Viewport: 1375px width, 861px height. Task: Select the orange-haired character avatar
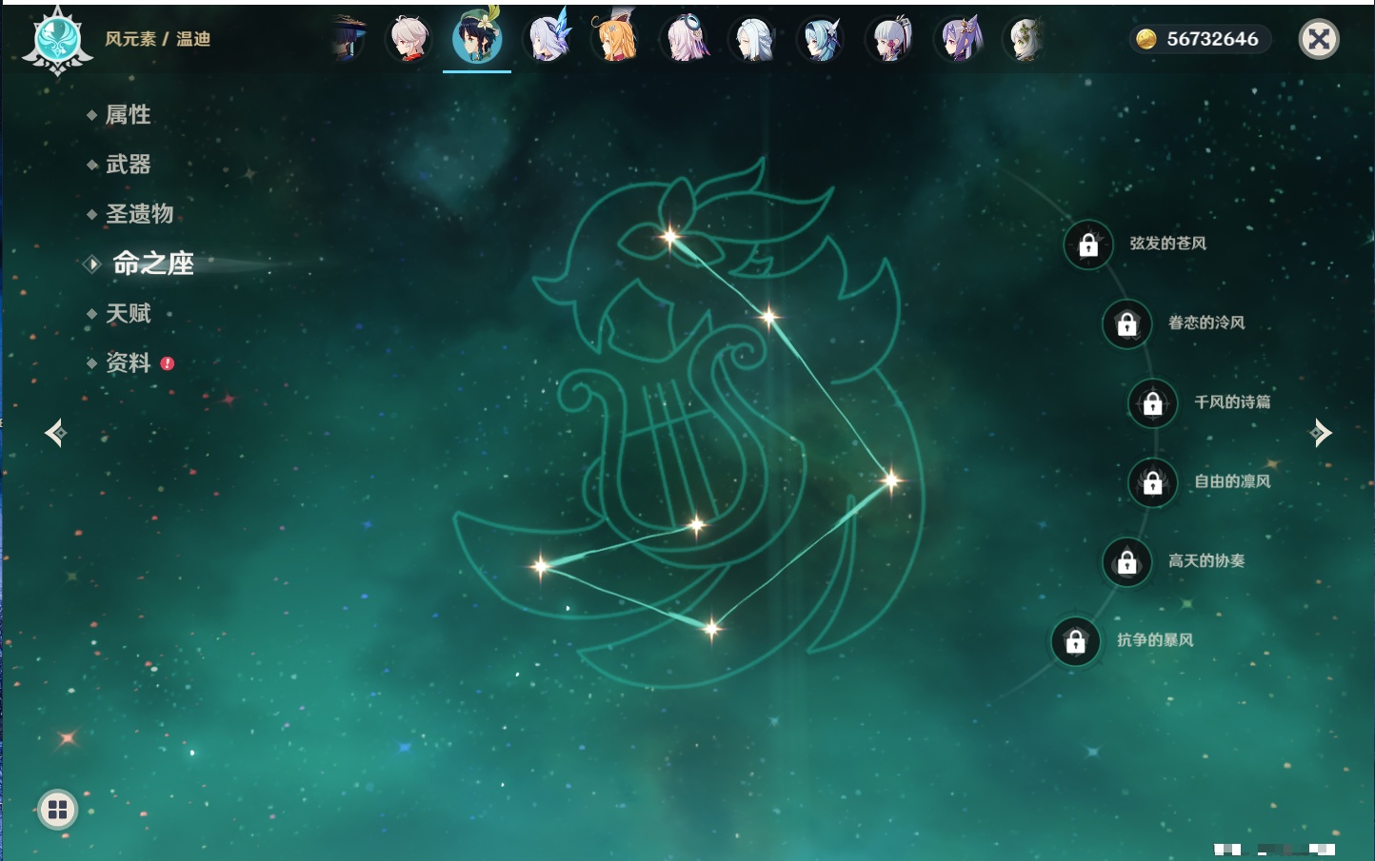click(x=615, y=38)
